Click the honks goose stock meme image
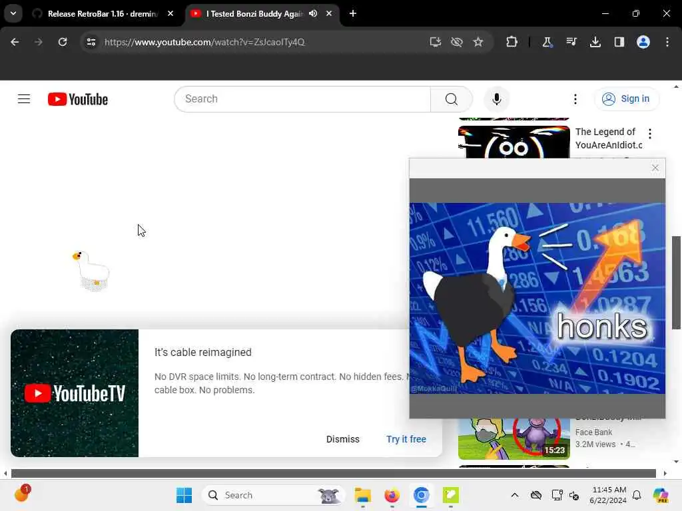Screen dimensions: 682x511 [x=537, y=298]
